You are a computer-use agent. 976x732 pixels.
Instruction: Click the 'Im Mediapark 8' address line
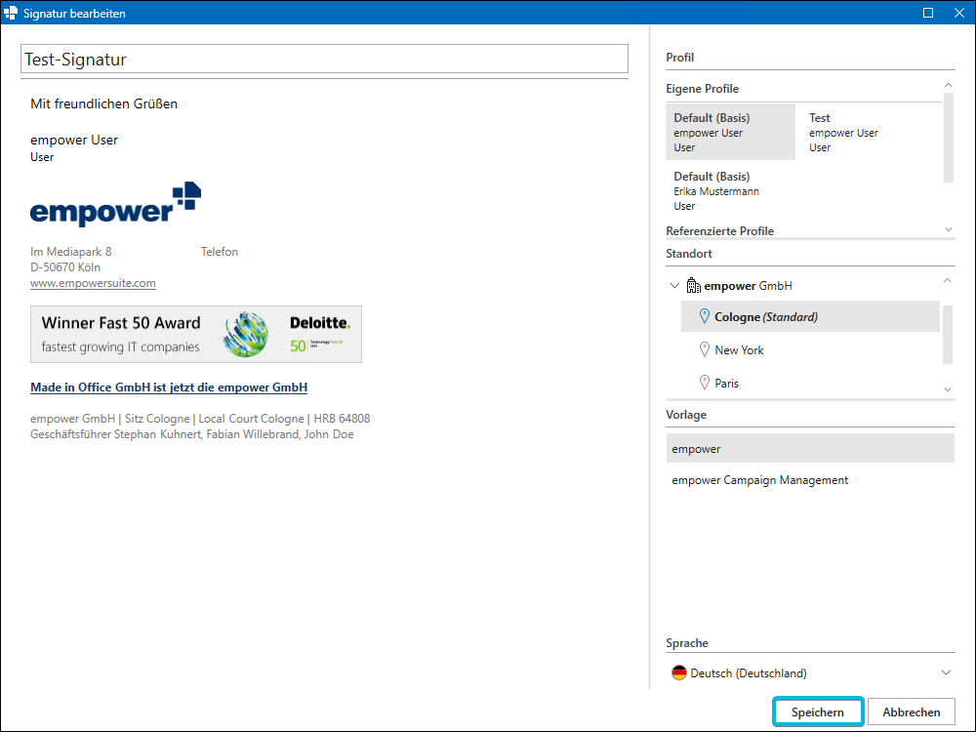click(71, 252)
